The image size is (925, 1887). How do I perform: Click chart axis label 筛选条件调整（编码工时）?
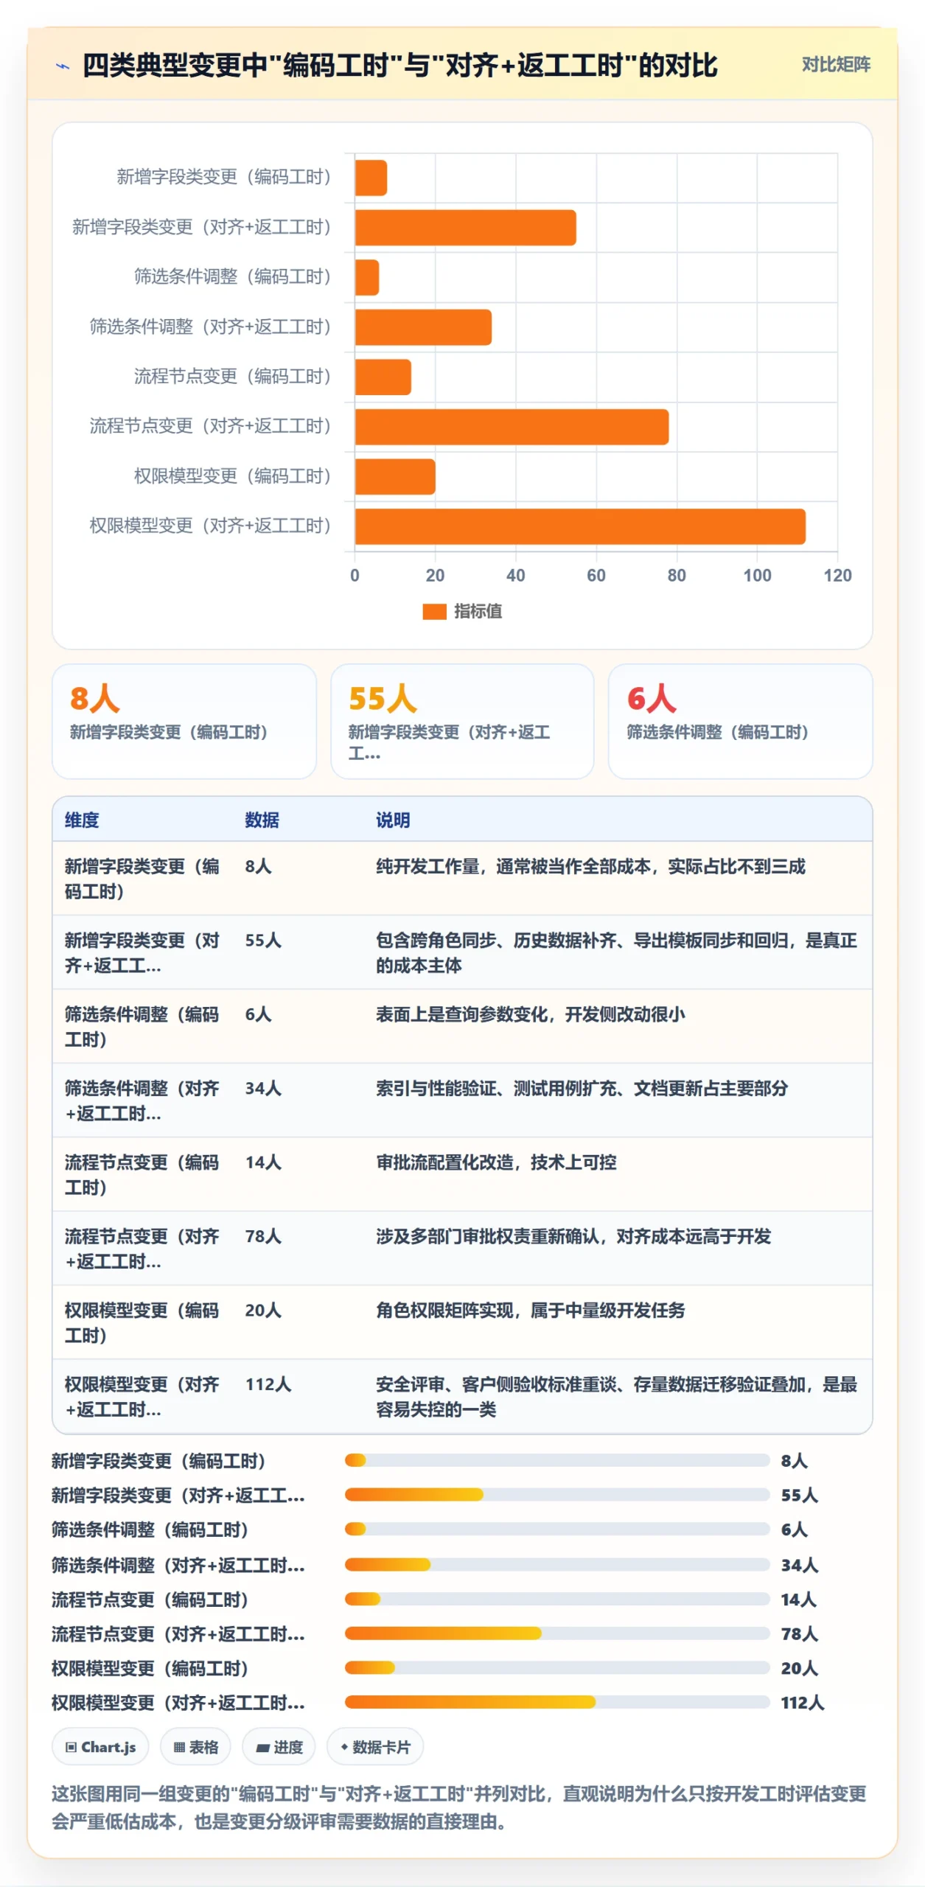pyautogui.click(x=232, y=276)
